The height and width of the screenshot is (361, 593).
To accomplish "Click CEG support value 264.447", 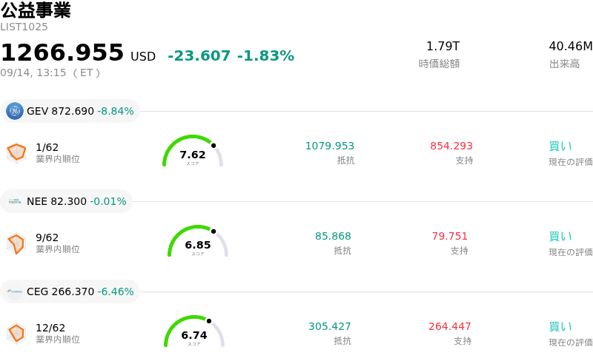I will [x=450, y=326].
